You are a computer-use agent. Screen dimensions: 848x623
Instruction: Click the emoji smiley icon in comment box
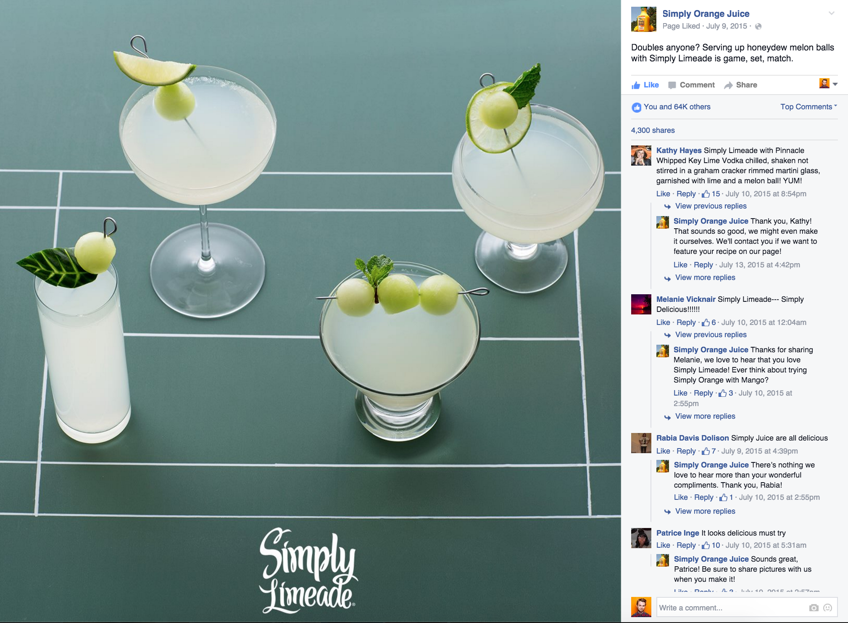[x=827, y=608]
